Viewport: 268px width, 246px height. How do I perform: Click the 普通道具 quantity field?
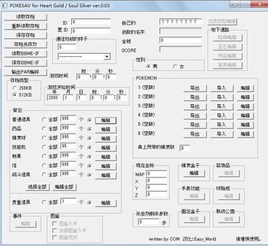coord(68,119)
